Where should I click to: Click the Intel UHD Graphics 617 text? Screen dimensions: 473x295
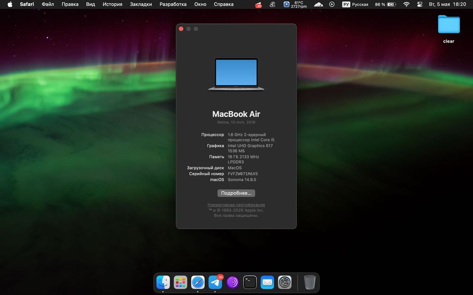tap(250, 146)
